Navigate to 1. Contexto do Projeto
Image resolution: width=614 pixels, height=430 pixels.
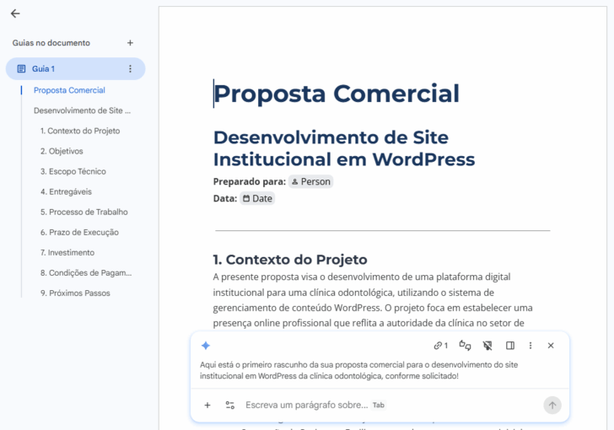(80, 131)
